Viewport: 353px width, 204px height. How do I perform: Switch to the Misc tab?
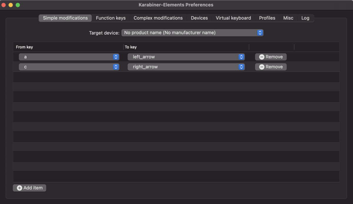(288, 18)
